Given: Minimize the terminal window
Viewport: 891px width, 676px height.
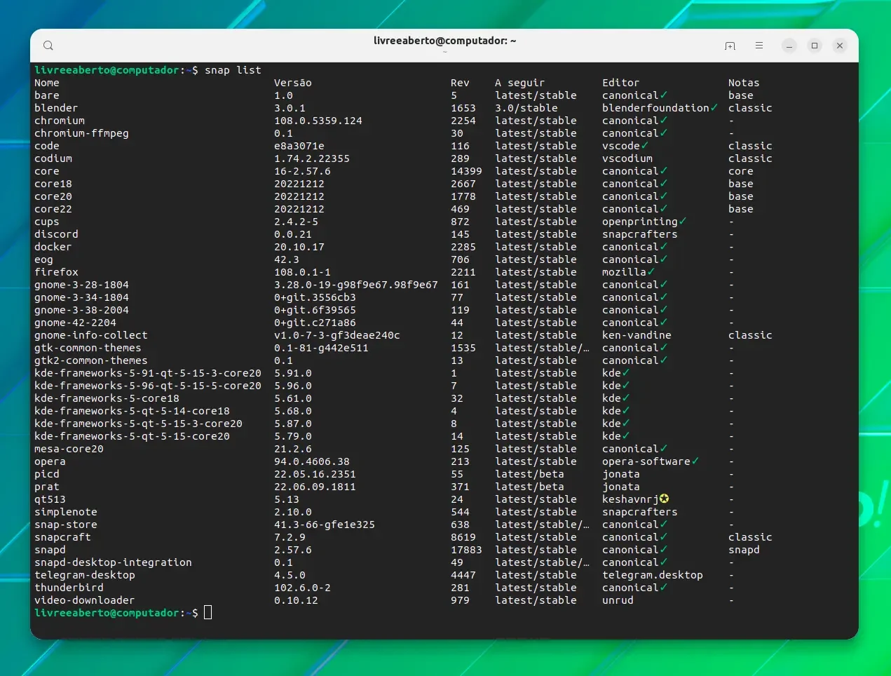Looking at the screenshot, I should tap(789, 46).
